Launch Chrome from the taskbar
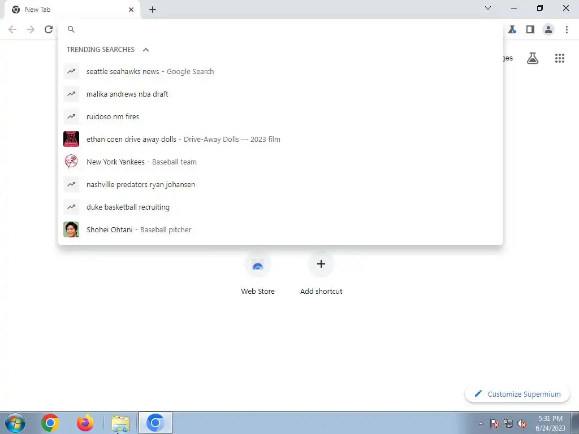Image resolution: width=579 pixels, height=434 pixels. click(50, 423)
